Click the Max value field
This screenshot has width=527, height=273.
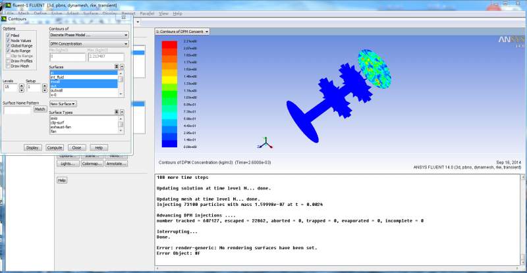click(x=106, y=57)
